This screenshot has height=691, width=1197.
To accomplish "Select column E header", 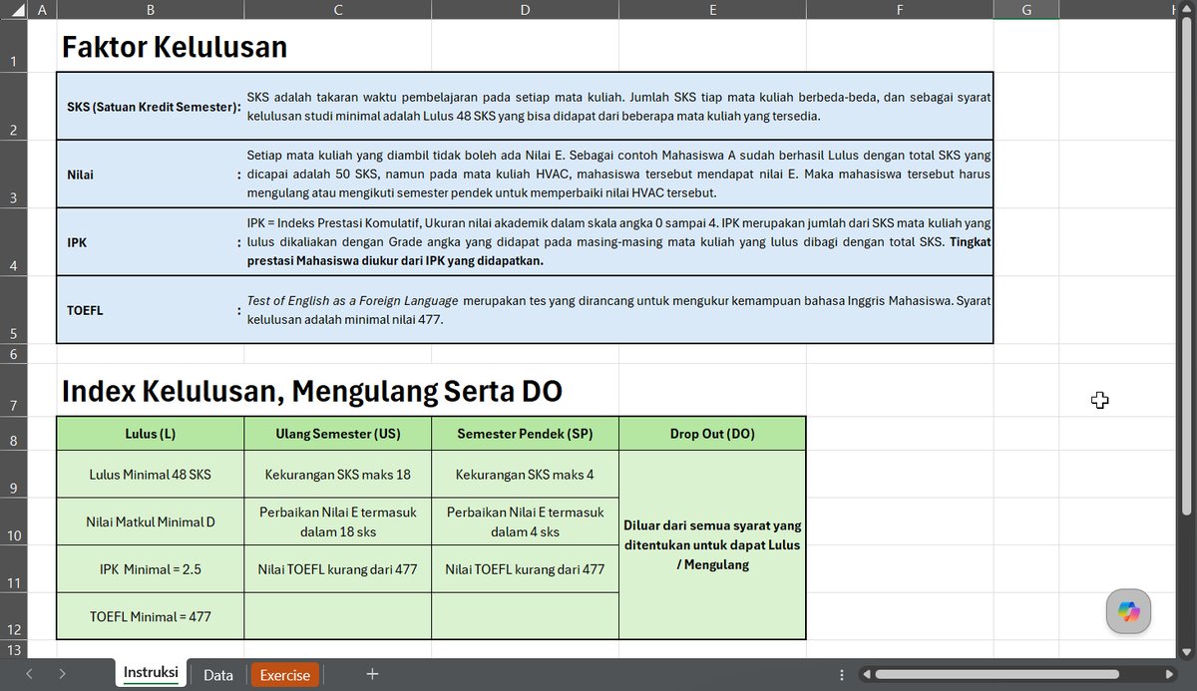I will pyautogui.click(x=712, y=10).
